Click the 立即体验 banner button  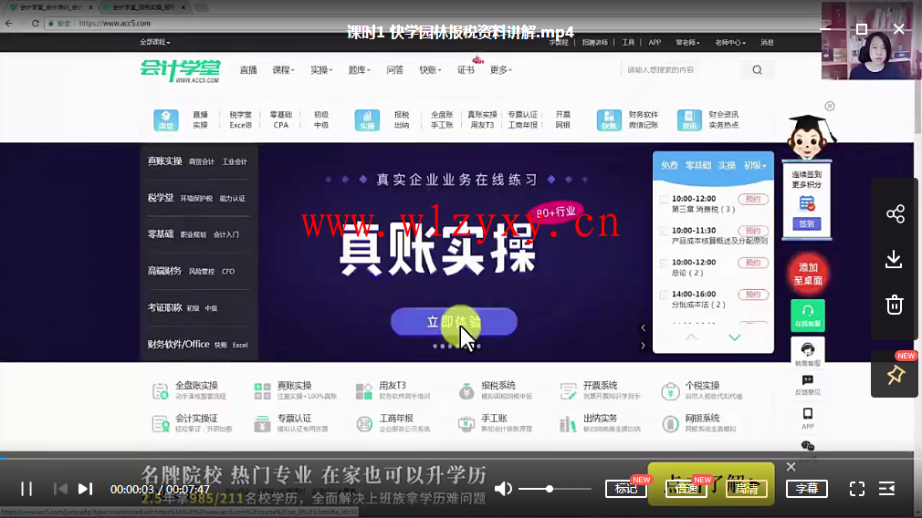tap(454, 322)
